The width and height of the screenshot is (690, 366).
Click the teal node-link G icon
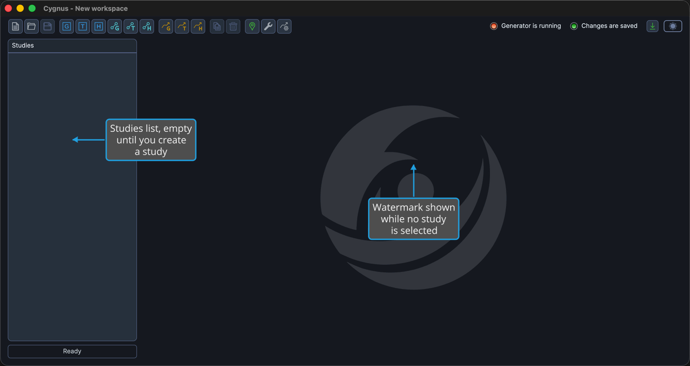[115, 26]
